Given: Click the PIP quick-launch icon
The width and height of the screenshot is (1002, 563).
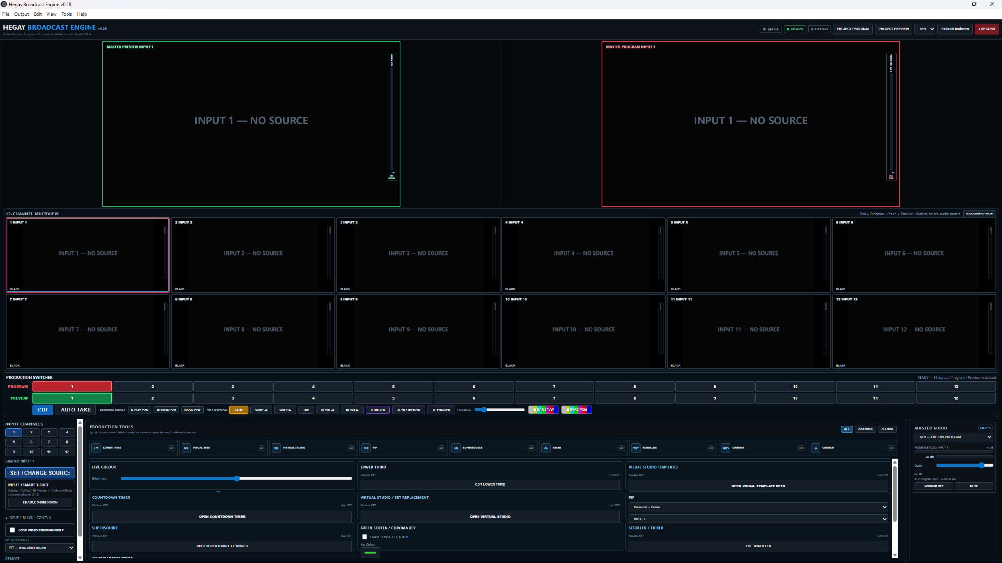Looking at the screenshot, I should (366, 448).
